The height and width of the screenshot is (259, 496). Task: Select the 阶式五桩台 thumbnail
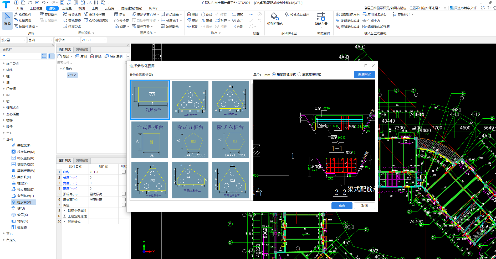click(x=190, y=140)
